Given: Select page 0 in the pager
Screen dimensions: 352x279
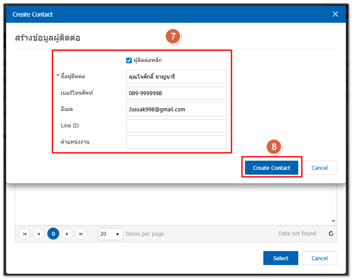Looking at the screenshot, I should point(53,234).
